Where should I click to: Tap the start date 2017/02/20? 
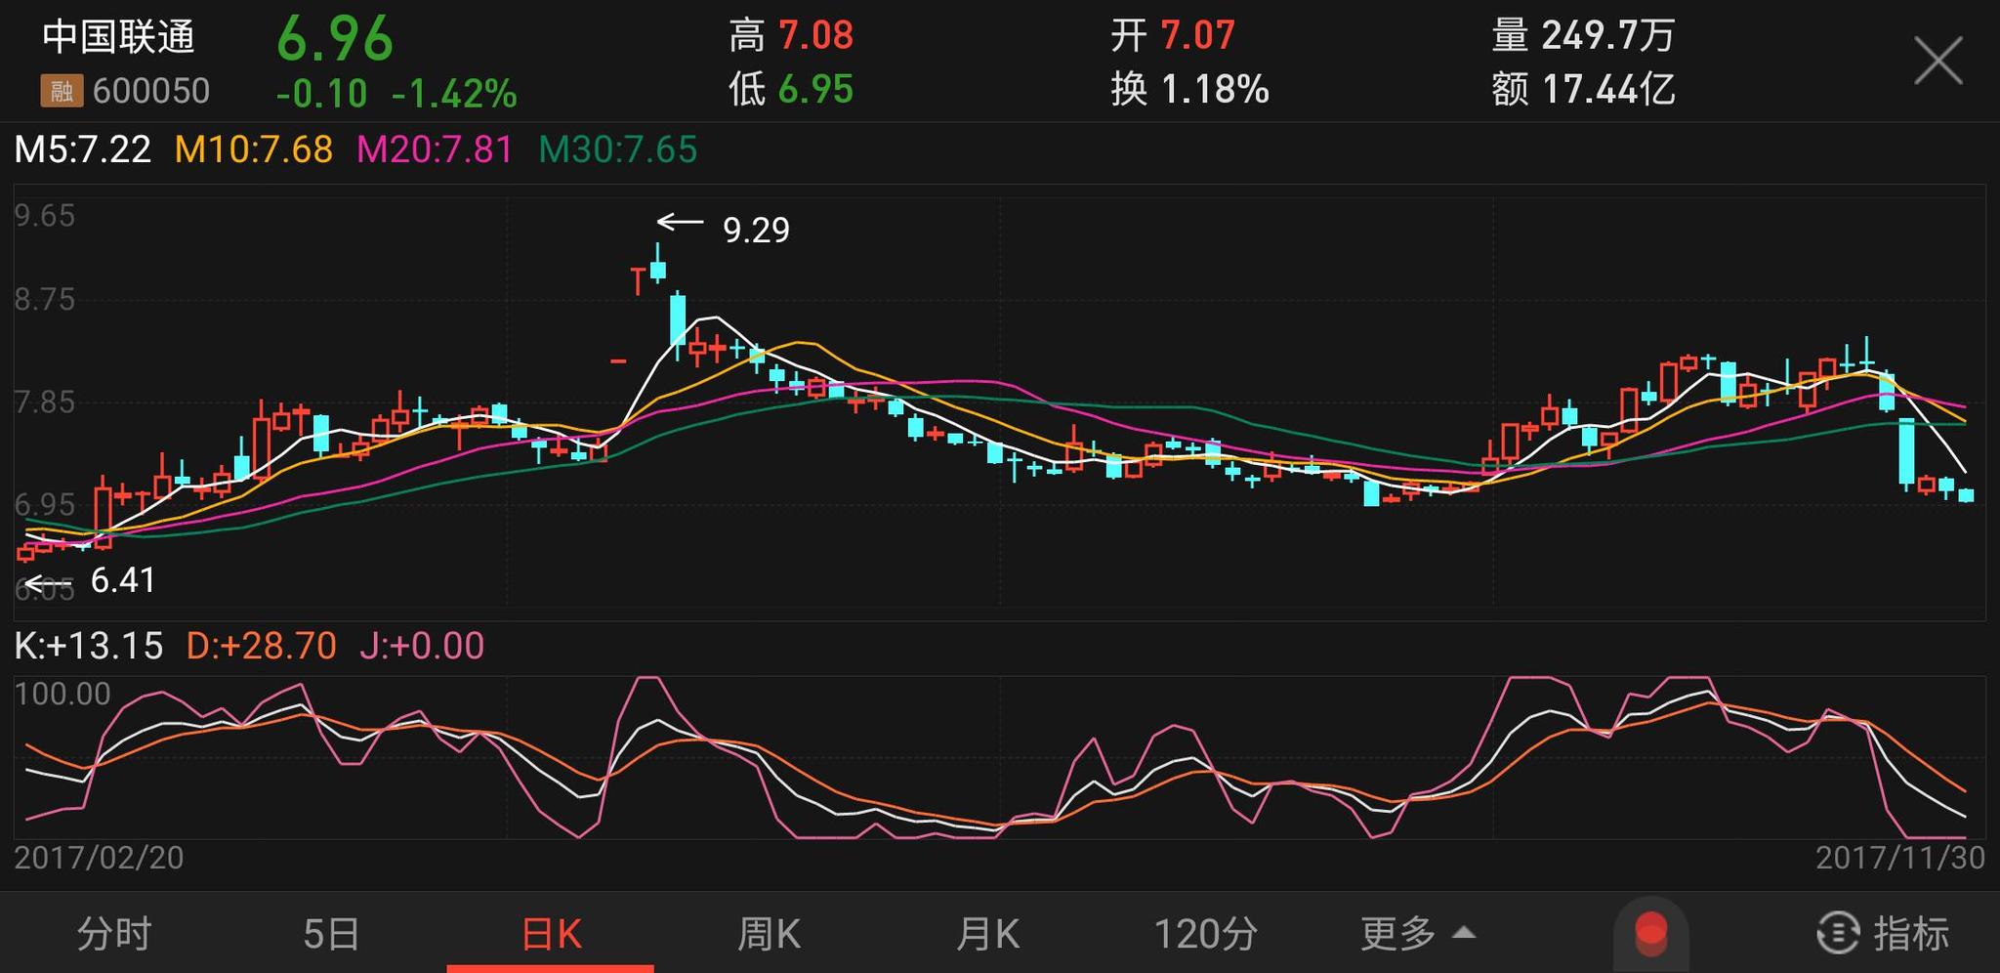click(x=99, y=858)
